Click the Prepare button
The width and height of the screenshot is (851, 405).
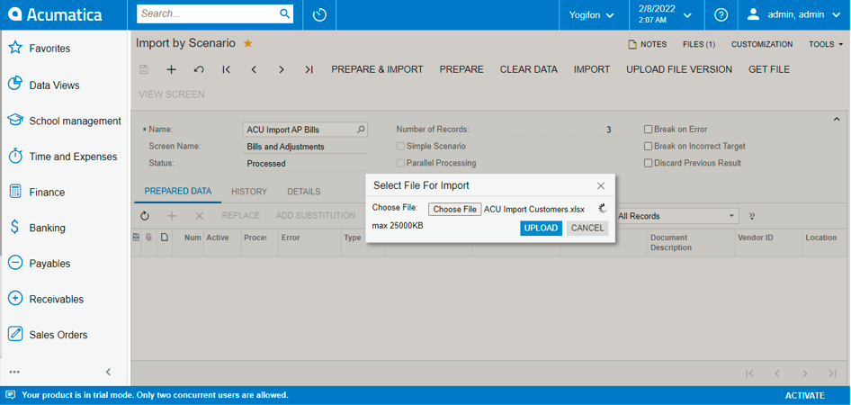(x=461, y=69)
